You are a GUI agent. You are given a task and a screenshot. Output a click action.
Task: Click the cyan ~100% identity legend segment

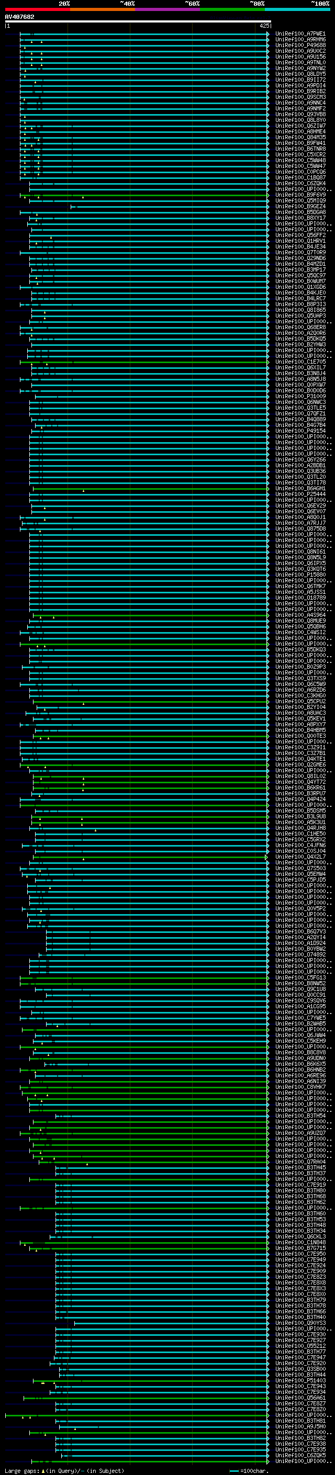tap(297, 9)
